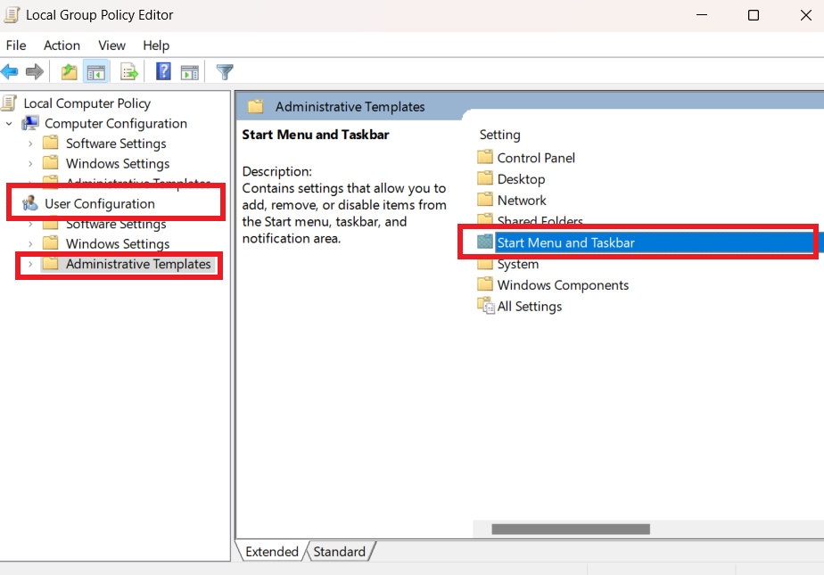
Task: Click the Back arrow toolbar icon
Action: click(10, 71)
